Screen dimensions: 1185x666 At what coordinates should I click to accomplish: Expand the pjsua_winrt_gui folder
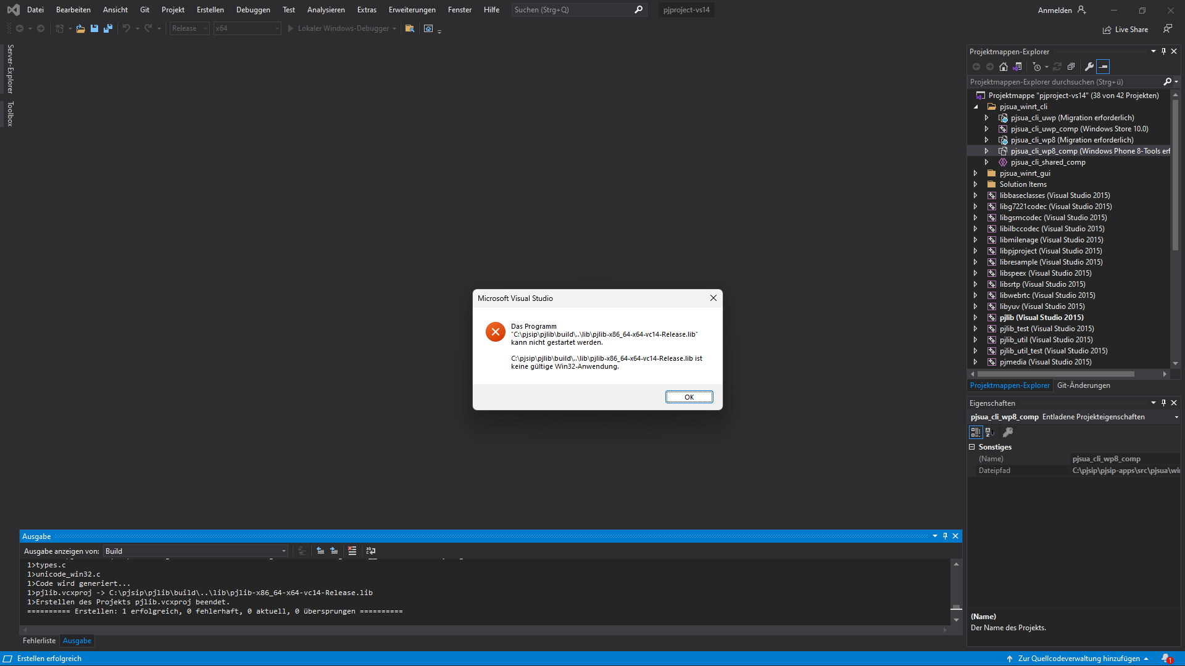click(x=976, y=173)
